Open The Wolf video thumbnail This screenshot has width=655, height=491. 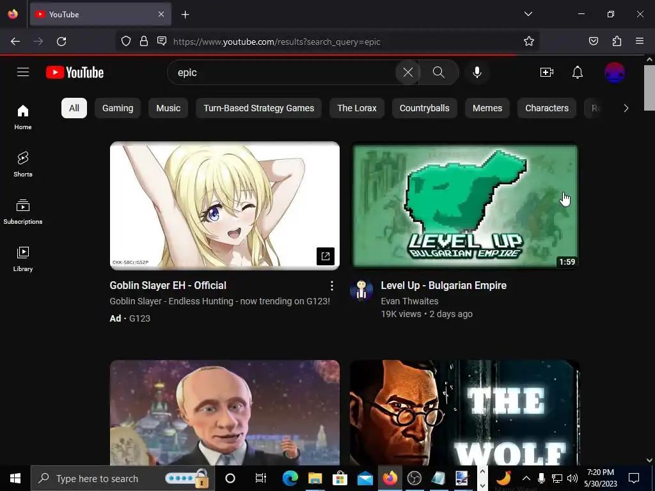[465, 412]
